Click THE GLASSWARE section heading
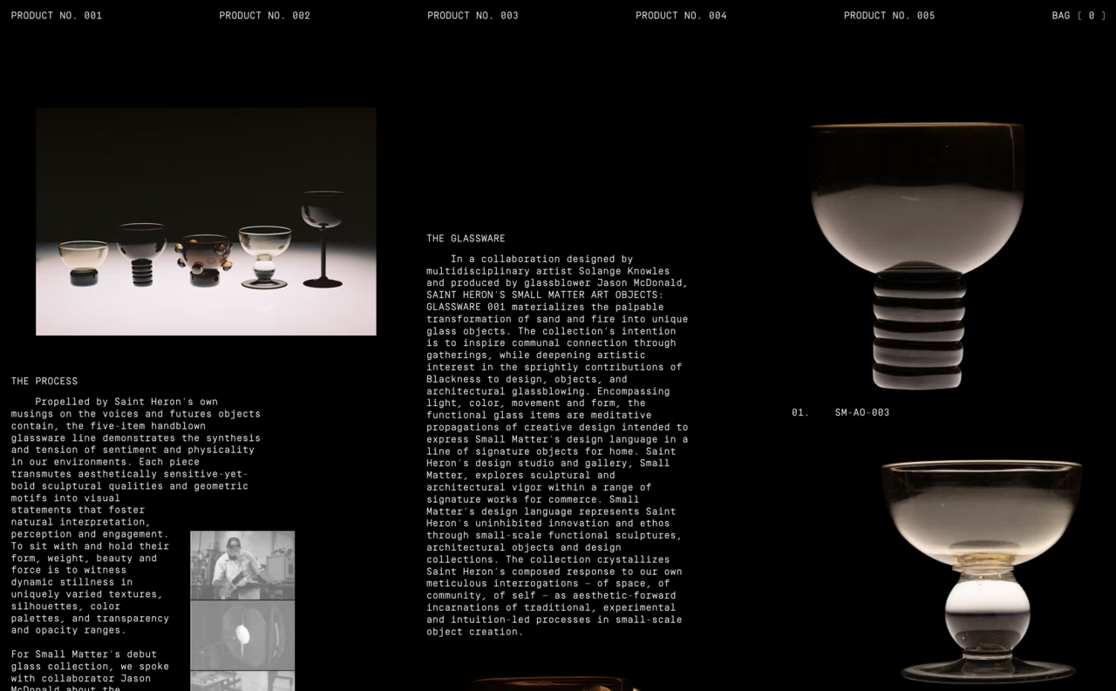The width and height of the screenshot is (1116, 691). pyautogui.click(x=466, y=239)
